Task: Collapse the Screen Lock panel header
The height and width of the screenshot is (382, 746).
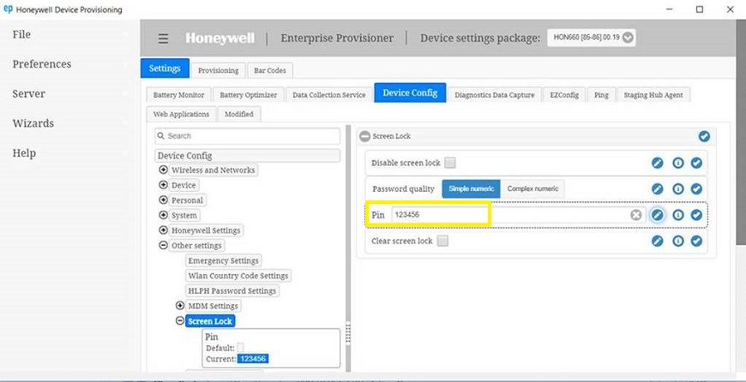Action: (x=365, y=136)
